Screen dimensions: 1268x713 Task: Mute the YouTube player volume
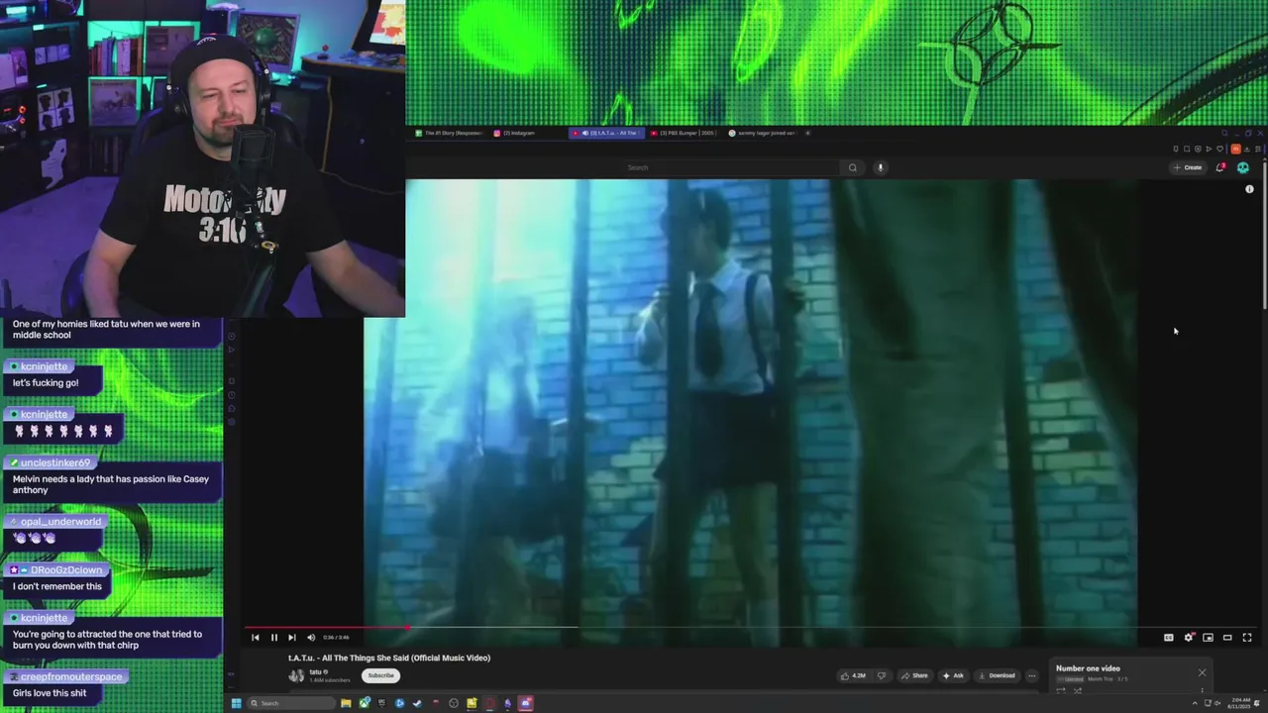(311, 638)
